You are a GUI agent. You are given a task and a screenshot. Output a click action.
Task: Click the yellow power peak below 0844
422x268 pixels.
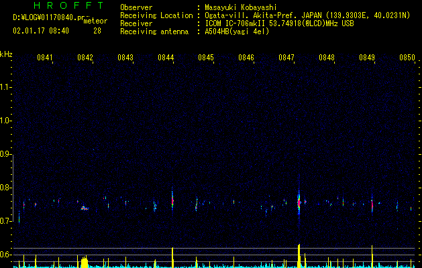point(172,257)
